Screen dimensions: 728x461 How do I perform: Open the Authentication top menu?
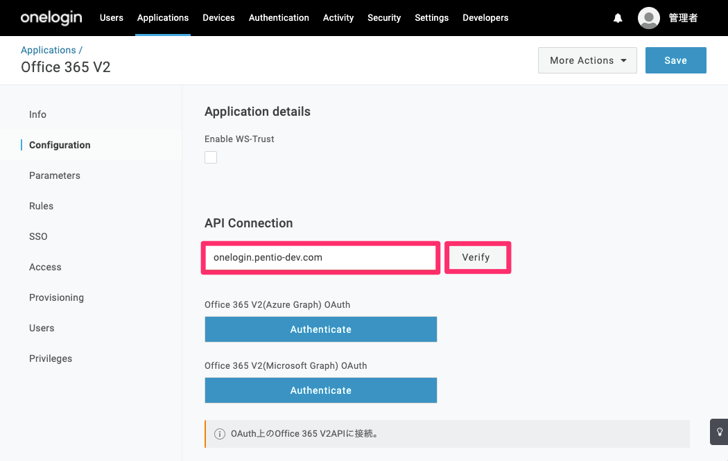click(279, 17)
